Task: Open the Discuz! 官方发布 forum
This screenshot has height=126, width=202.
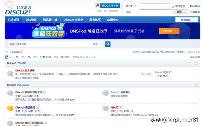Action: (x=25, y=71)
